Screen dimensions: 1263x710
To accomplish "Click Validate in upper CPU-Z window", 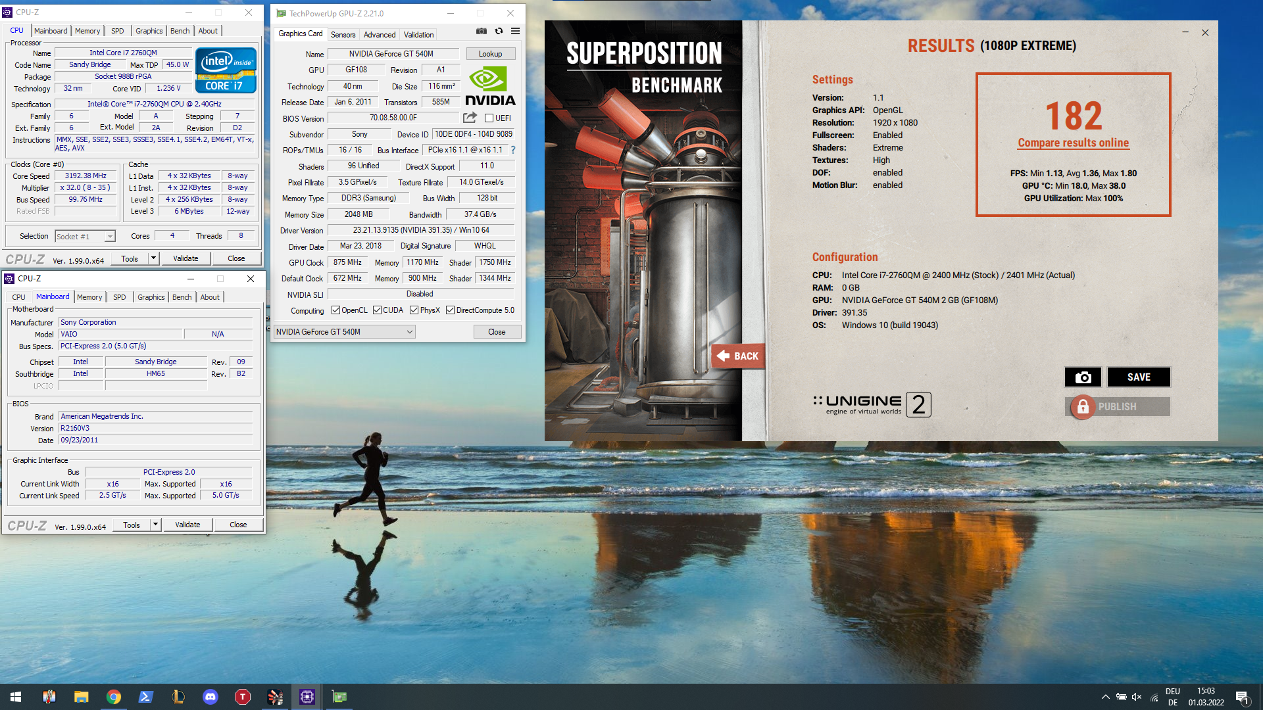I will 186,258.
